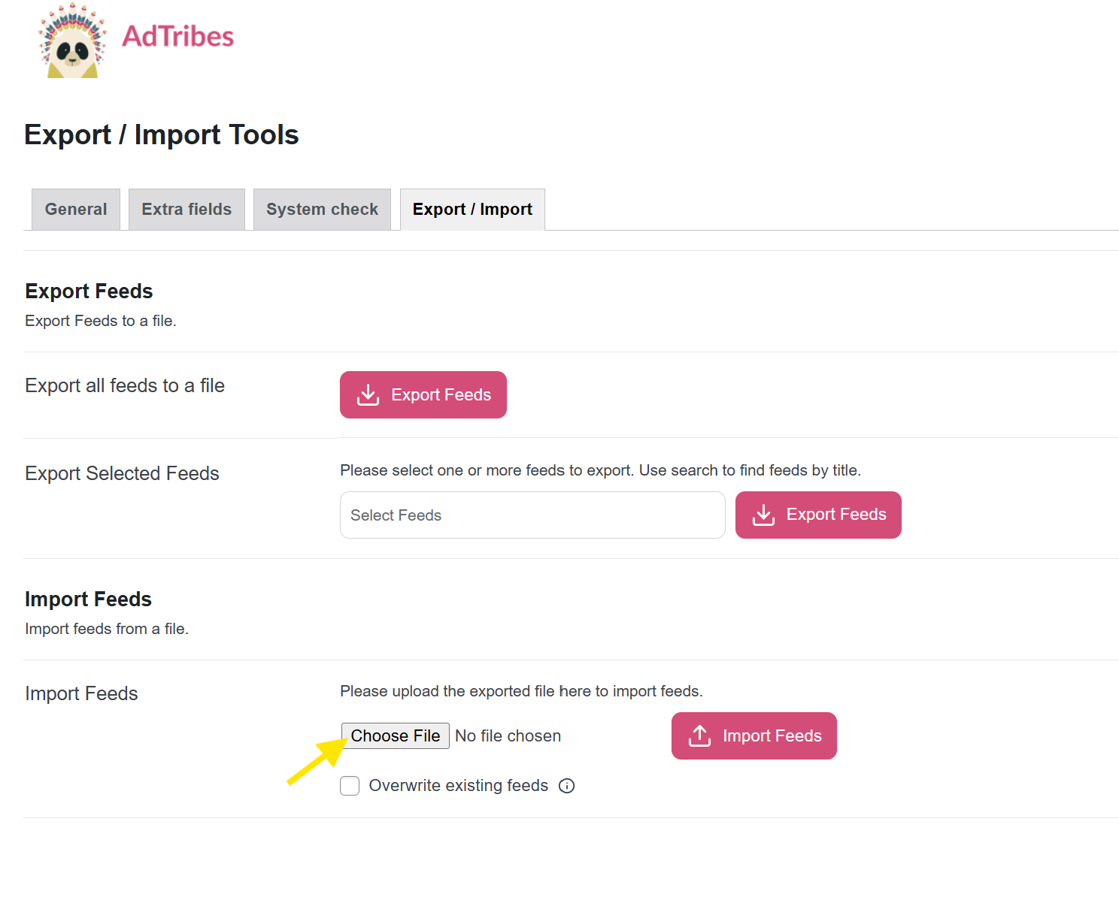Click the 'Export Selected Feeds' row label
1119x909 pixels.
[x=122, y=473]
